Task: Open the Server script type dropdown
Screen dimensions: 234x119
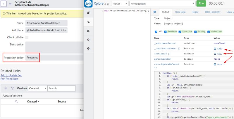Action: 120,3
